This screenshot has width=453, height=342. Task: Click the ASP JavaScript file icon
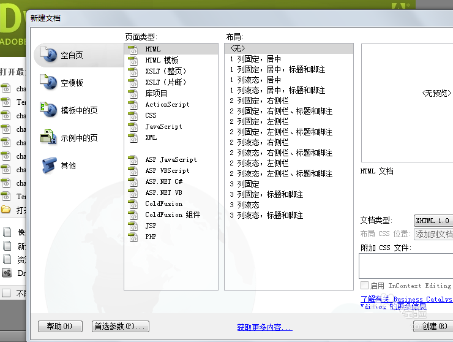(133, 159)
